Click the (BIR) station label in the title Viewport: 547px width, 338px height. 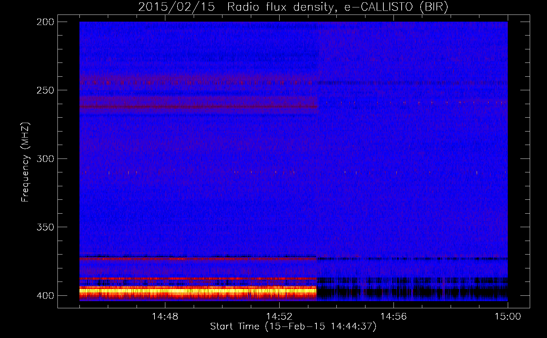pyautogui.click(x=434, y=7)
